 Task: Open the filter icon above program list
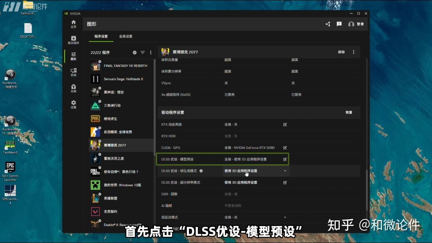(x=142, y=52)
